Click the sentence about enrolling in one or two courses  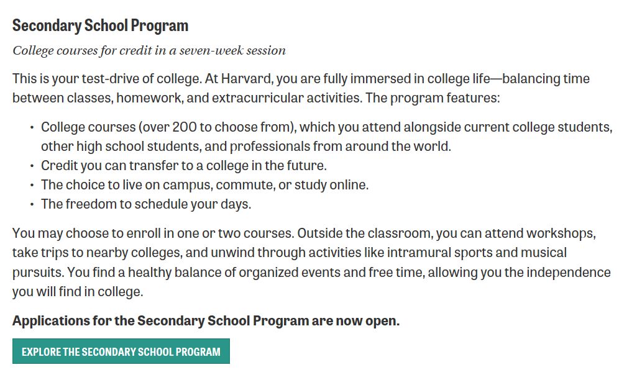153,233
